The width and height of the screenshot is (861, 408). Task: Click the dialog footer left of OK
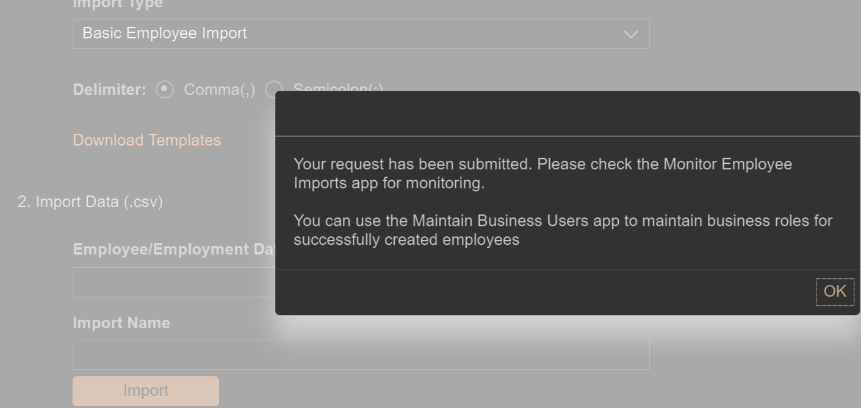pyautogui.click(x=543, y=292)
